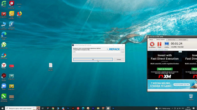Viewport: 197px width, 110px height.
Task: Select Этот компьютер desktop icon
Action: [x=4, y=26]
